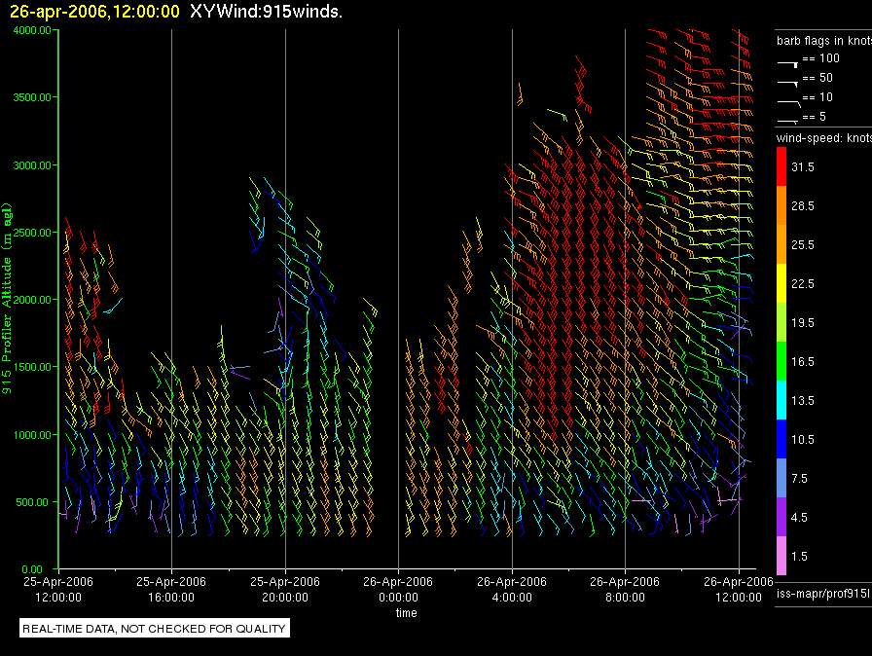Select the yellow 22.5 knots color band
This screenshot has height=656, width=872.
tap(781, 283)
